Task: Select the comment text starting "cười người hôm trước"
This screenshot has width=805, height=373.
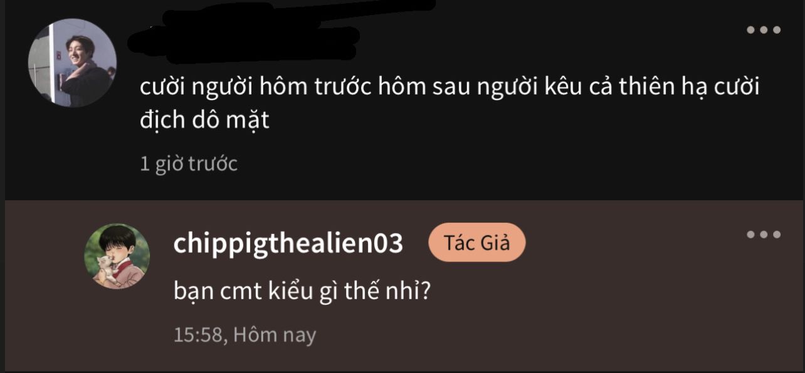Action: click(450, 103)
